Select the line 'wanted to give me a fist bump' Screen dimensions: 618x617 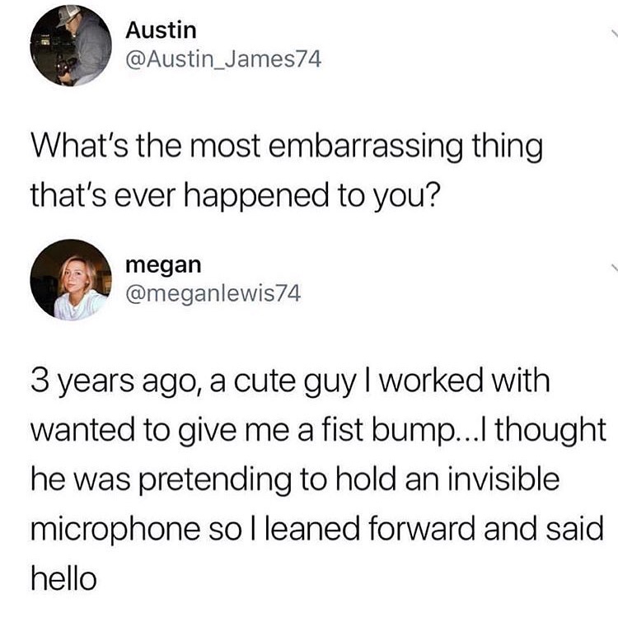318,430
